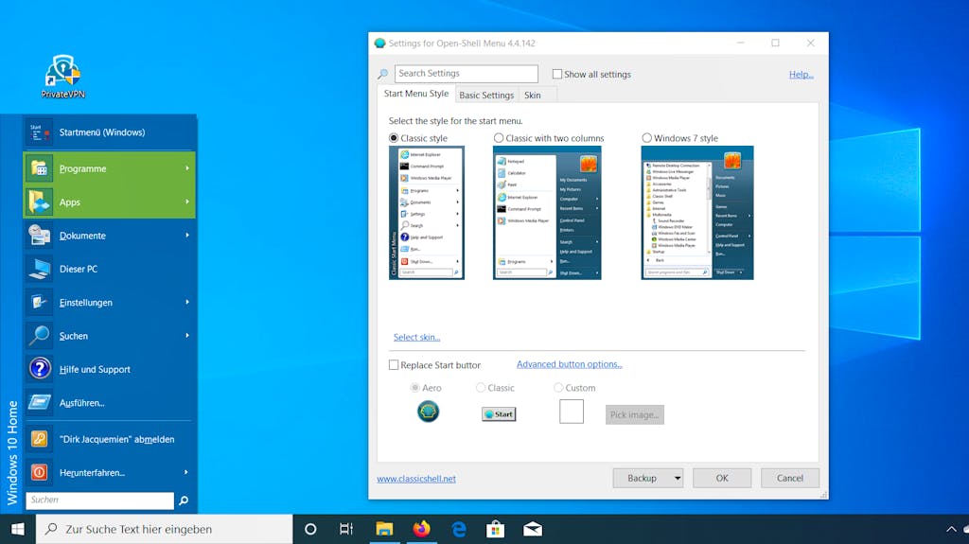
Task: Select Classic with two columns option
Action: point(498,138)
